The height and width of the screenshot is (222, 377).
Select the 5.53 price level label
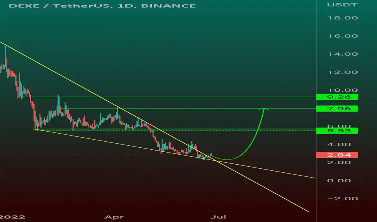[337, 130]
